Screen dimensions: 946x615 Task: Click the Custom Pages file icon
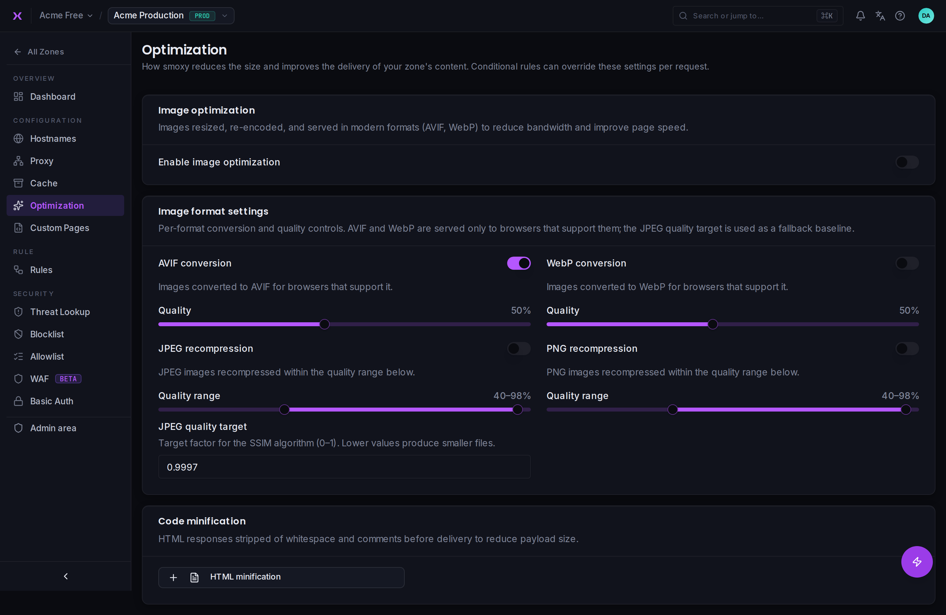18,228
